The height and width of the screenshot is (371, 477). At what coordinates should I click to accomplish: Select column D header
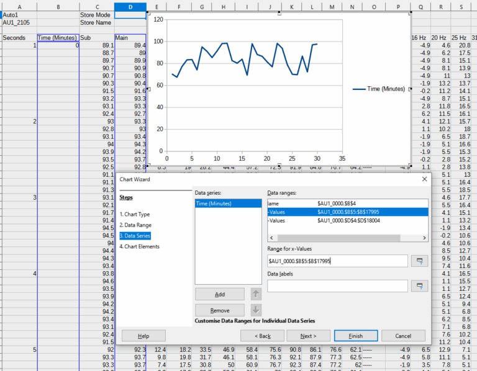coord(130,7)
